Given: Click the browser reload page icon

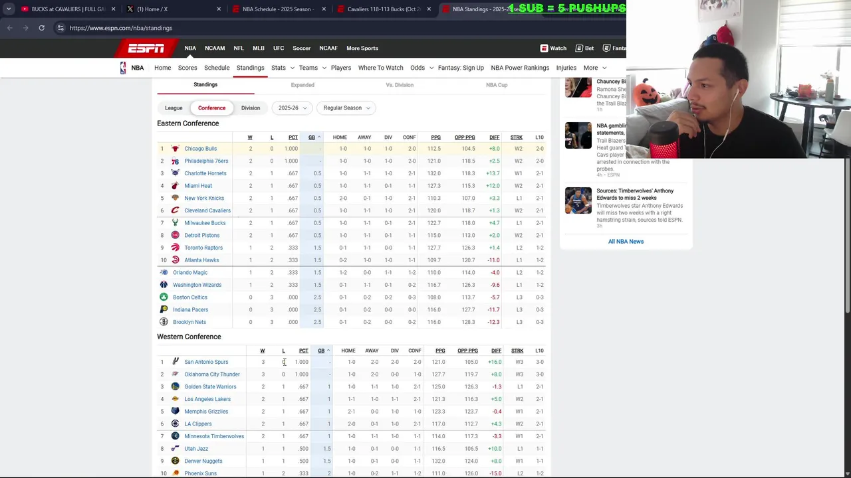Looking at the screenshot, I should click(x=41, y=28).
